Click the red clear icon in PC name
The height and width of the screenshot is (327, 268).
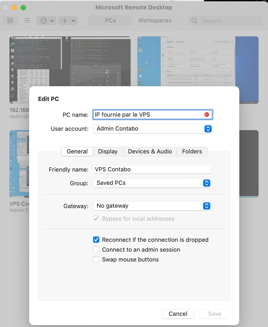click(x=207, y=114)
